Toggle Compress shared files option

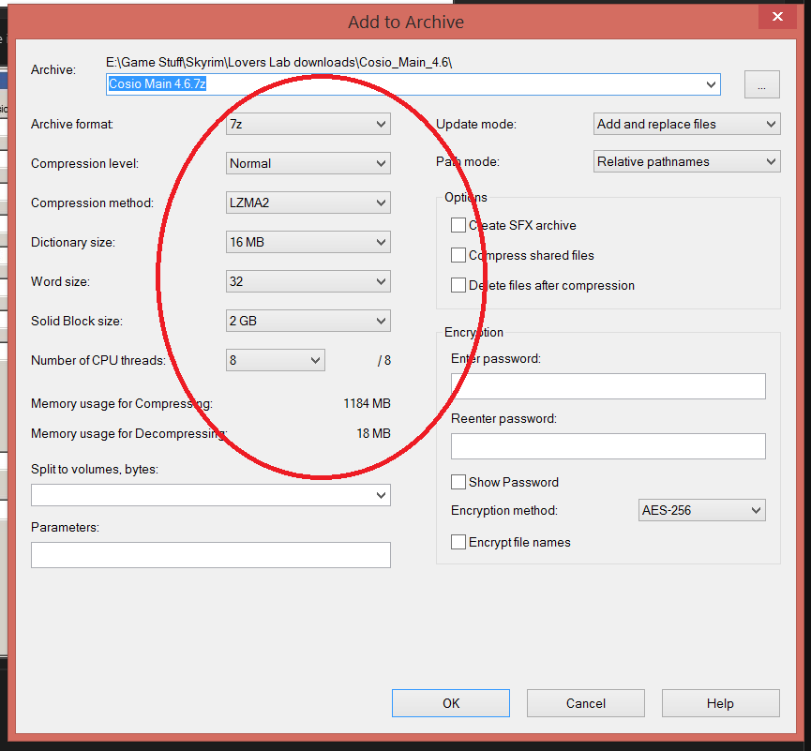tap(458, 255)
